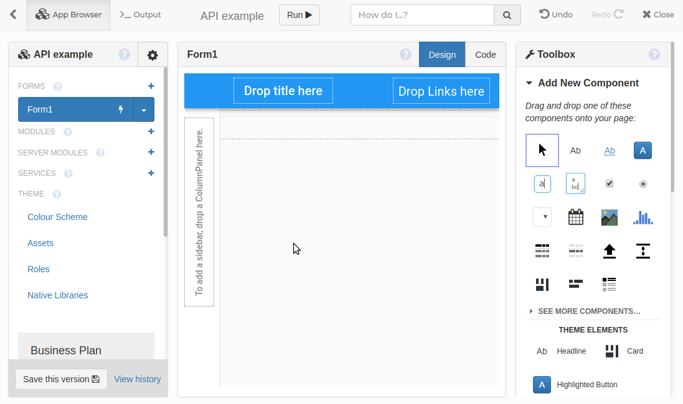Click the Run button
683x404 pixels.
[x=299, y=15]
